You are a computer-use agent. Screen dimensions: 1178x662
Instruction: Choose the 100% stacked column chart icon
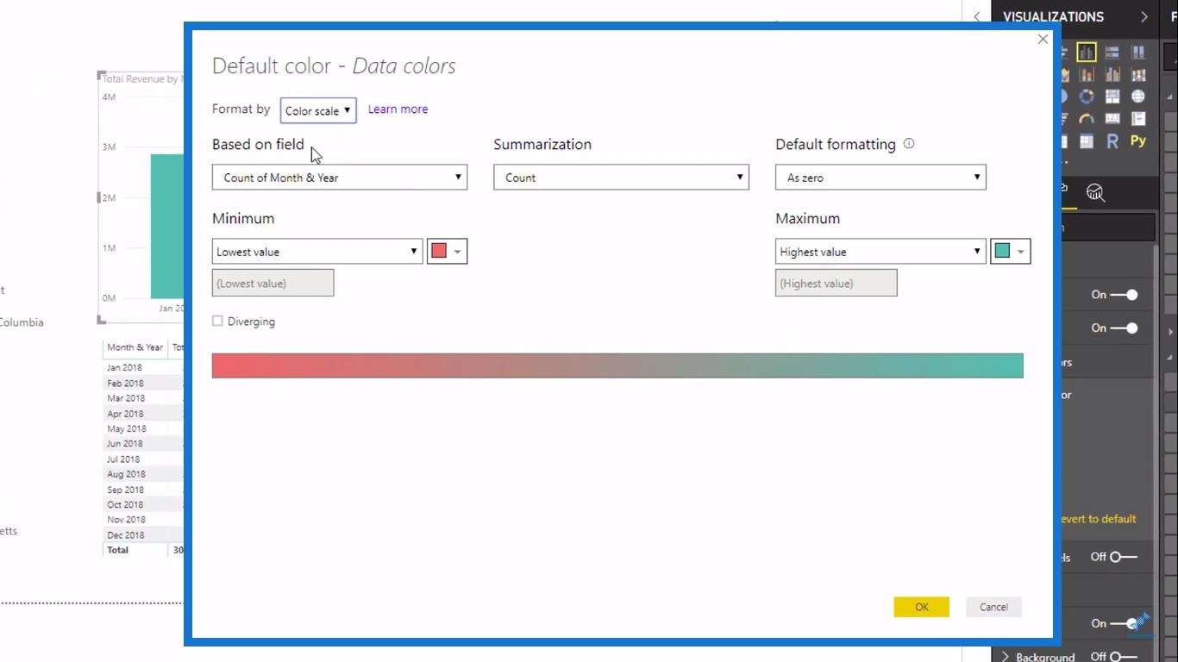pyautogui.click(x=1138, y=53)
